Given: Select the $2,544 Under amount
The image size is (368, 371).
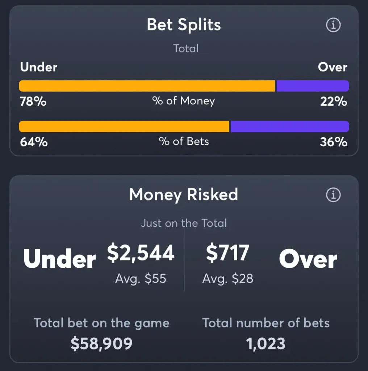Looking at the screenshot, I should 141,253.
